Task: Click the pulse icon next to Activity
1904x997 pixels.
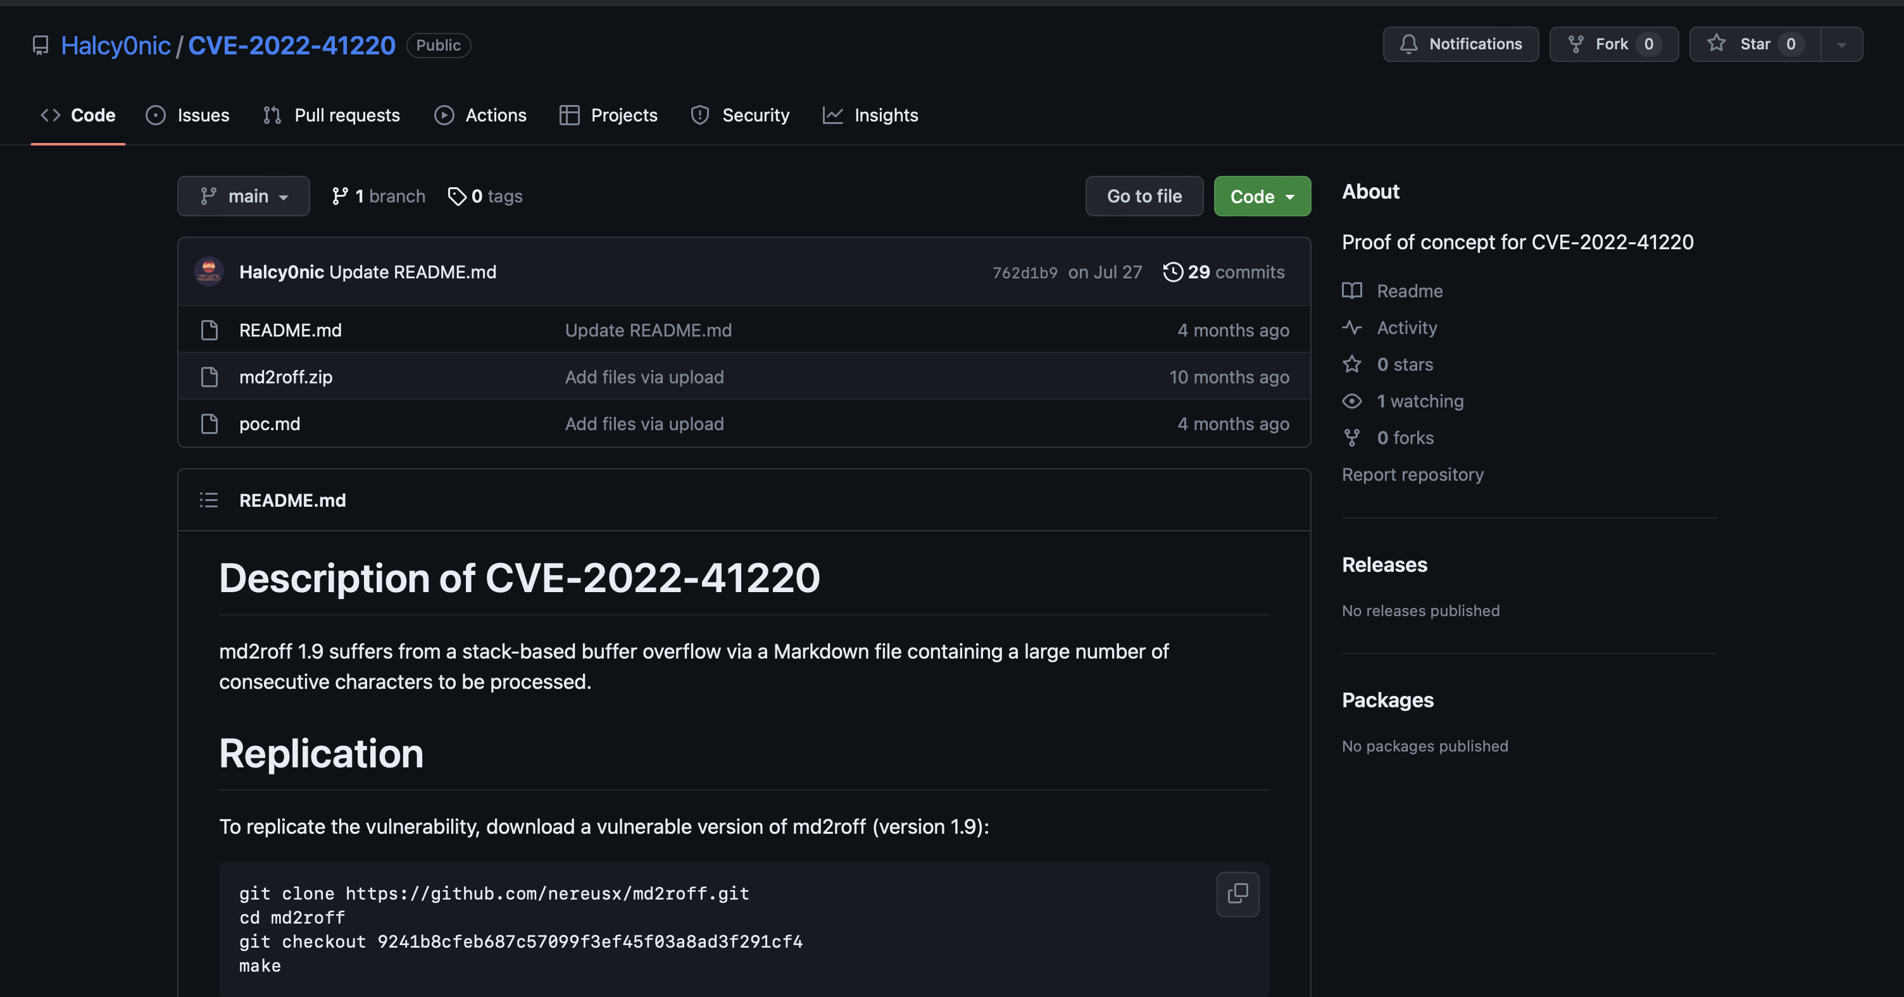Action: (x=1352, y=328)
